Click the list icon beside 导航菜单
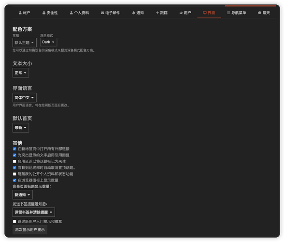This screenshot has height=242, width=284. click(228, 13)
